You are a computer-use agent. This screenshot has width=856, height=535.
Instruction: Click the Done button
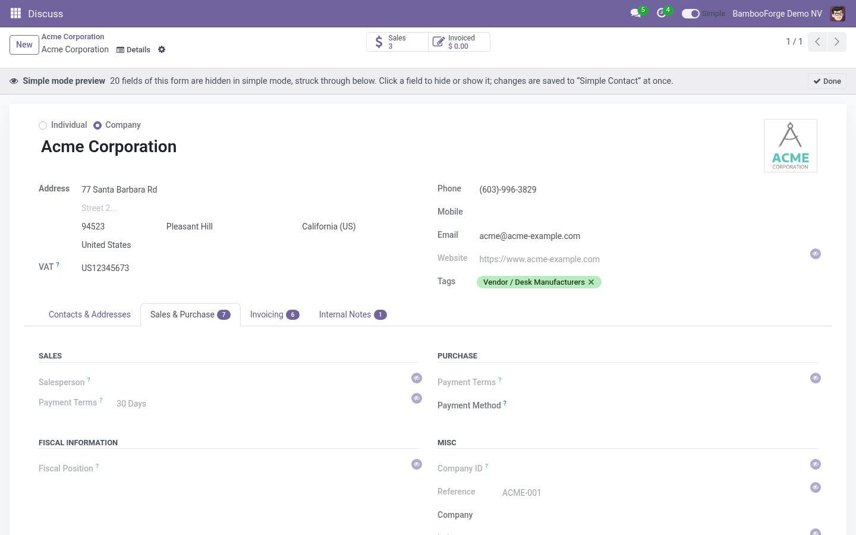pyautogui.click(x=827, y=81)
